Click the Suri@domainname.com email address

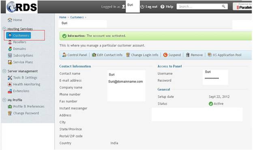coord(126,81)
